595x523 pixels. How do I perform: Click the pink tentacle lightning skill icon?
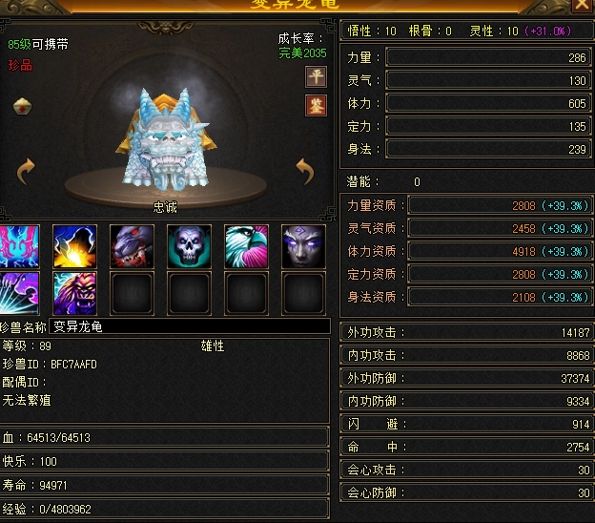pos(19,246)
